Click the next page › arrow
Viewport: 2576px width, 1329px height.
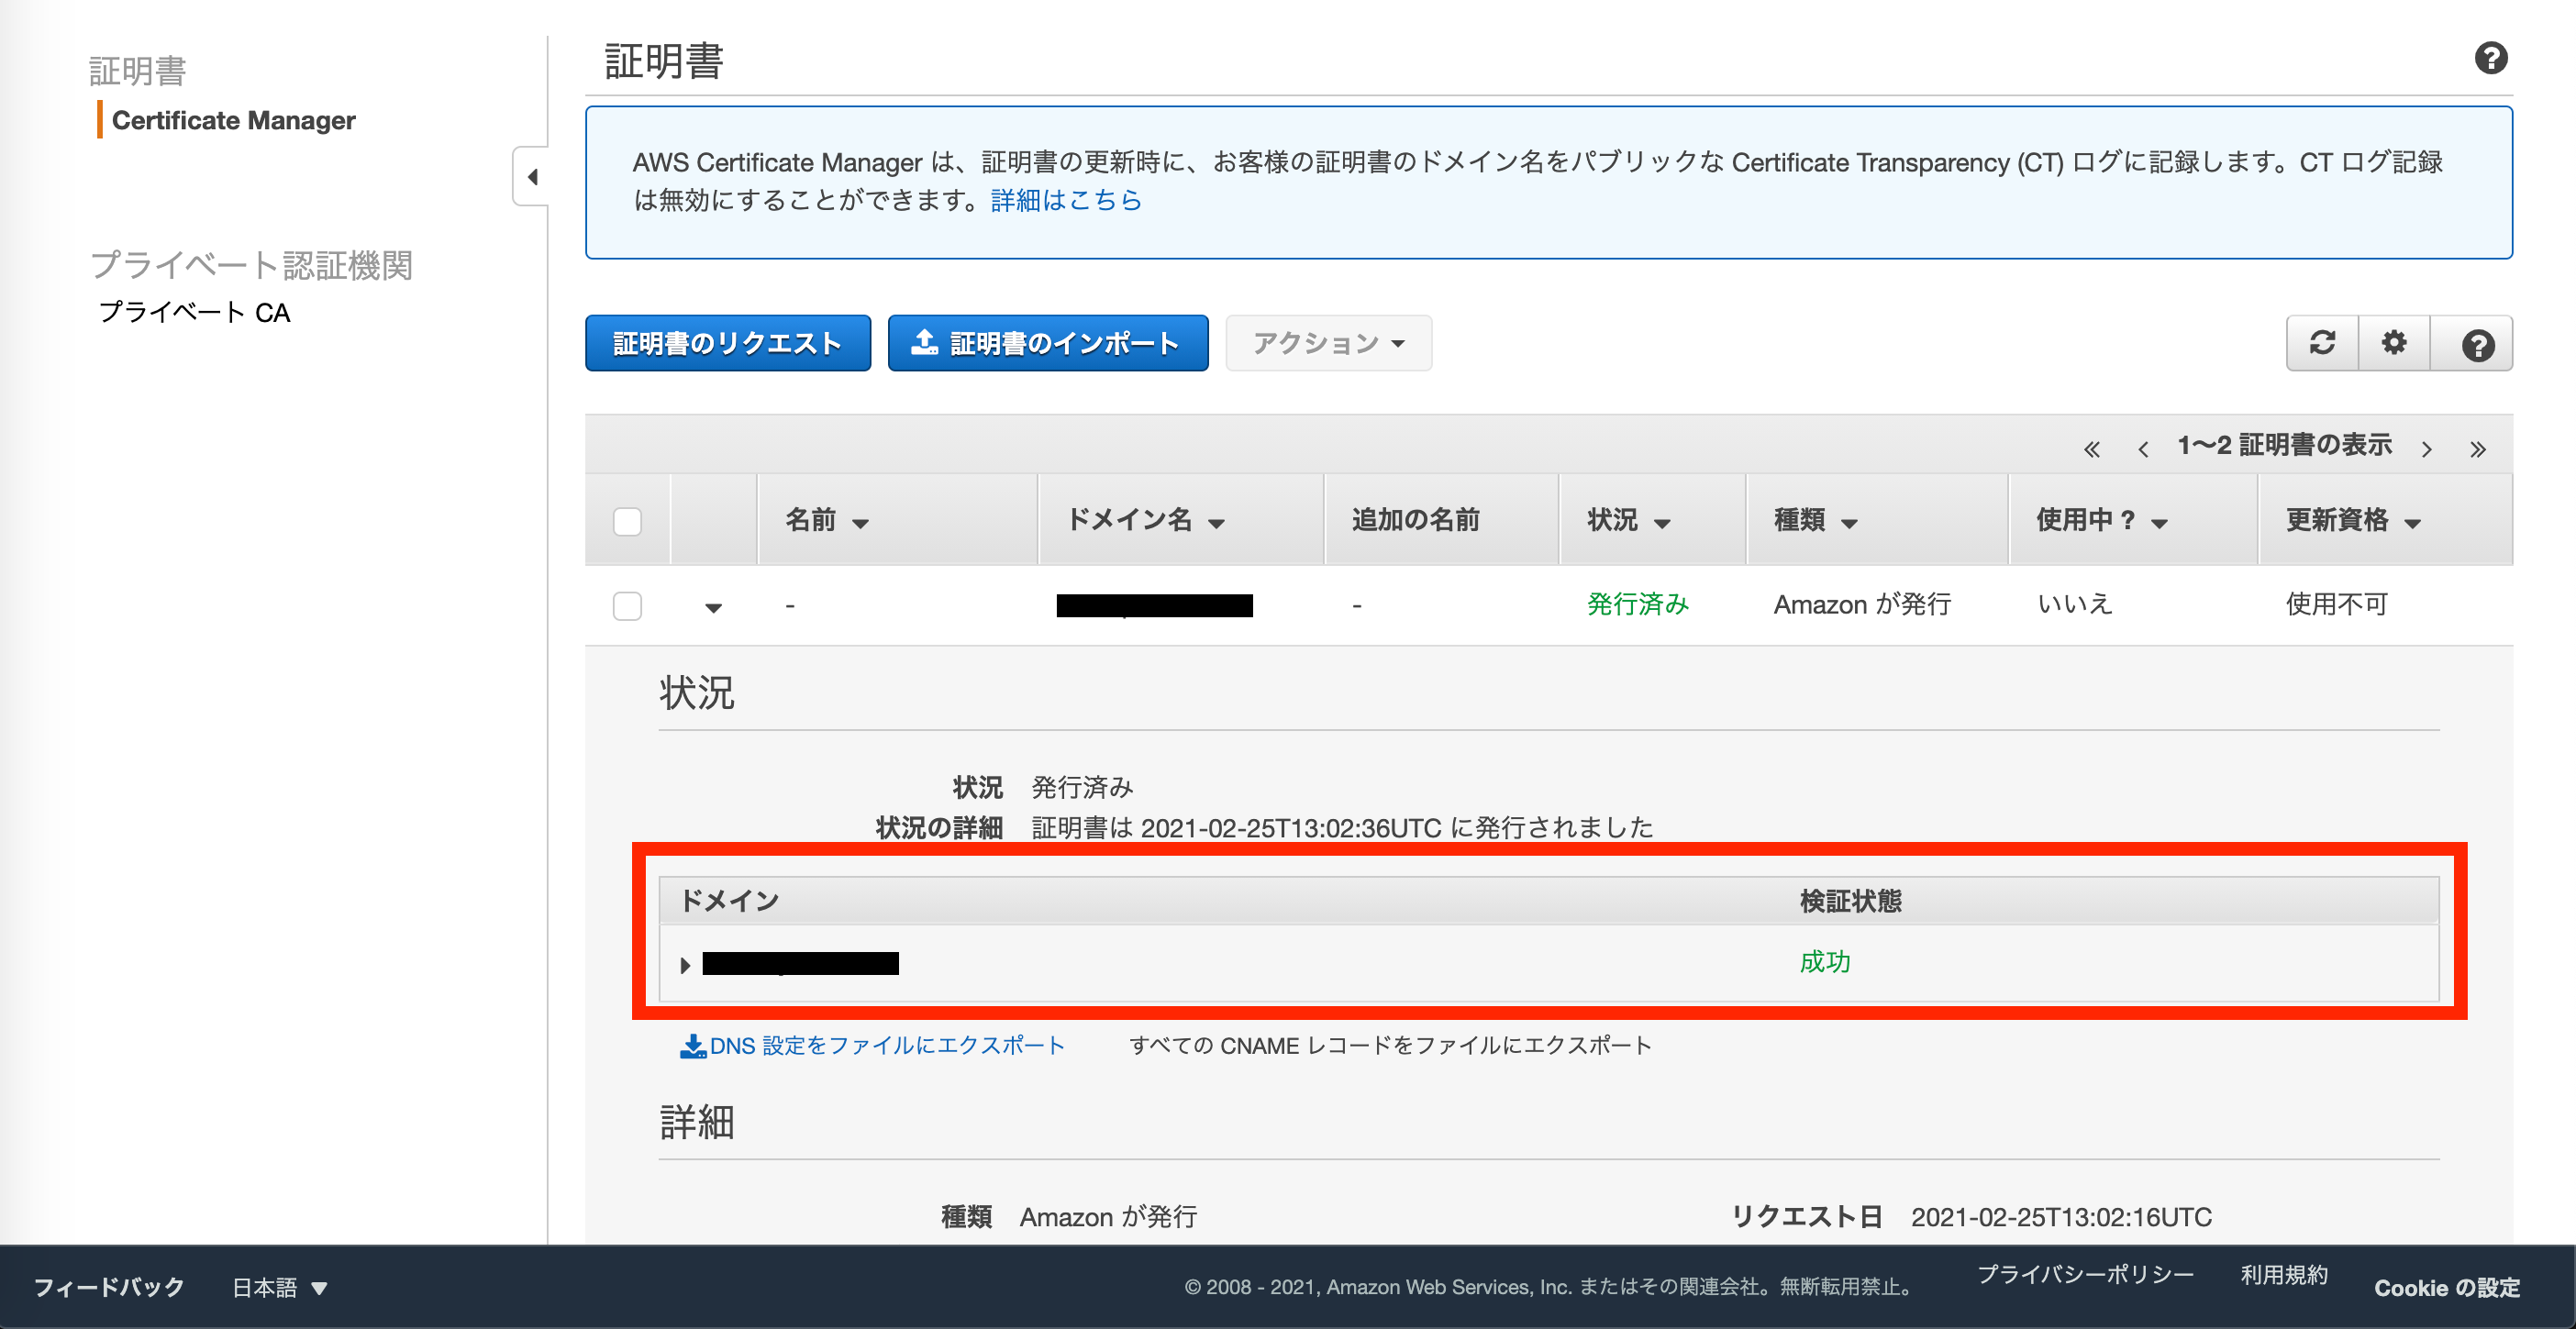[2428, 448]
